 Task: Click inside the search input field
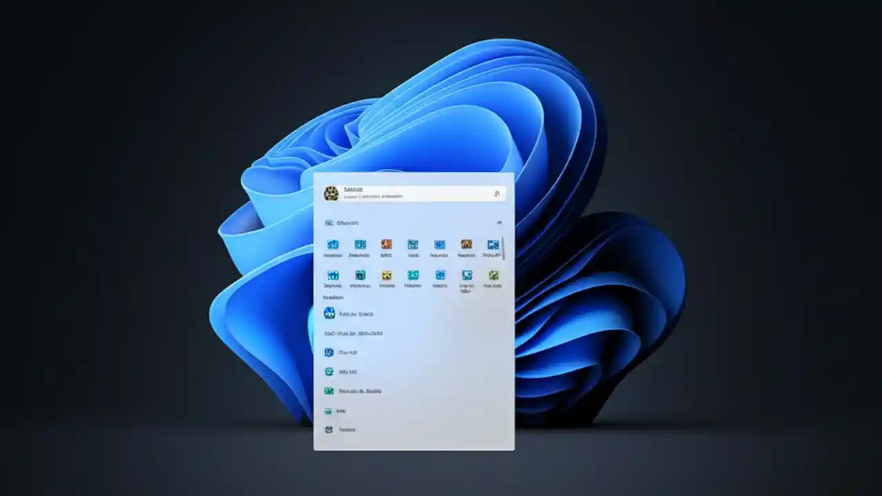(413, 193)
